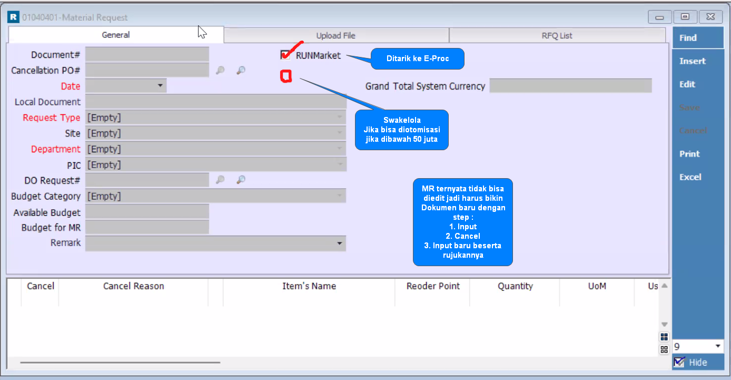Uncheck the Hide checkbox
The height and width of the screenshot is (380, 731).
(x=679, y=362)
